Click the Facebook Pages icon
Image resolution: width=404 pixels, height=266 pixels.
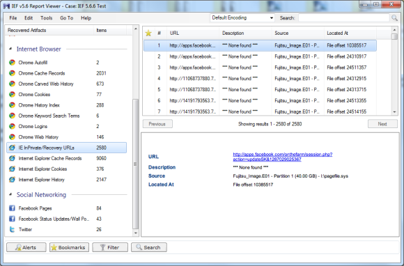pos(12,208)
